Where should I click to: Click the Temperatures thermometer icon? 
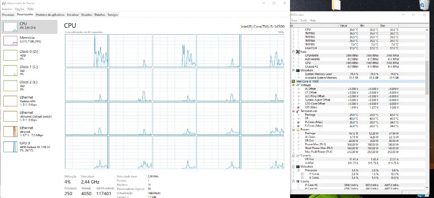(x=298, y=111)
